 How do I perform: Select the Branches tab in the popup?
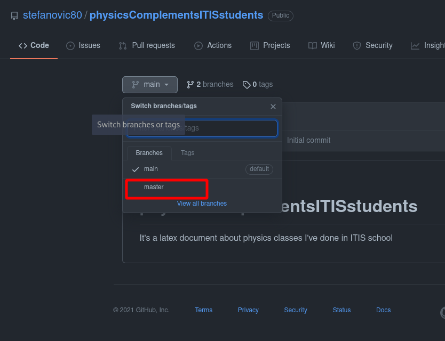point(149,153)
